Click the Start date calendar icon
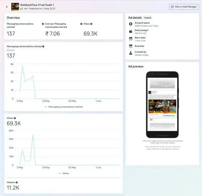202x196 pixels. (x=131, y=39)
